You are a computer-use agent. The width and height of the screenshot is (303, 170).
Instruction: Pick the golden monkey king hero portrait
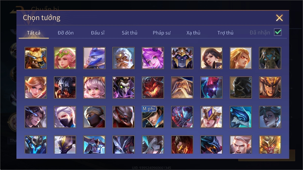[x=270, y=144]
